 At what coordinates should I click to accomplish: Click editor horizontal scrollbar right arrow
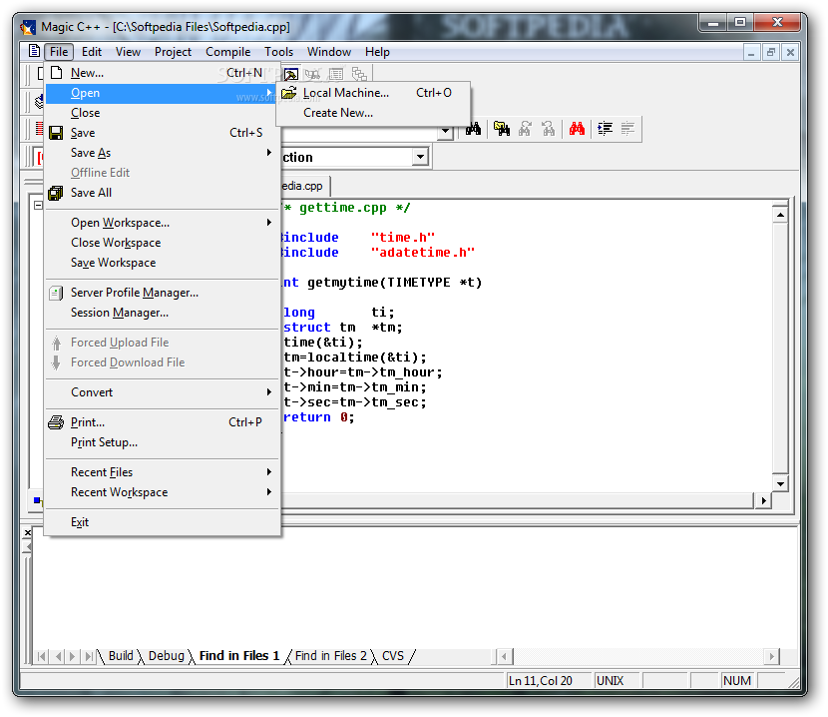763,500
